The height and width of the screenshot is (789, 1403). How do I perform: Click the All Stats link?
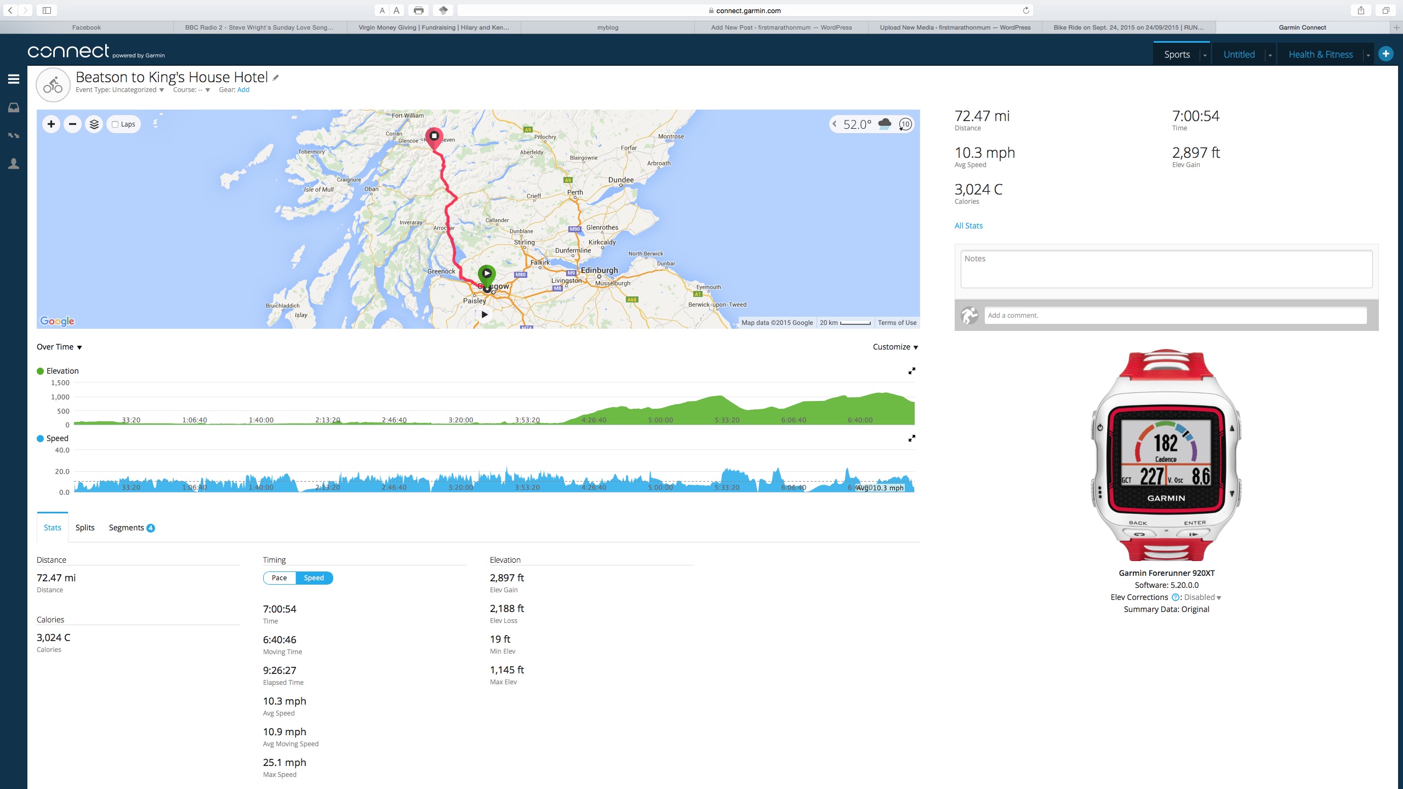coord(968,226)
